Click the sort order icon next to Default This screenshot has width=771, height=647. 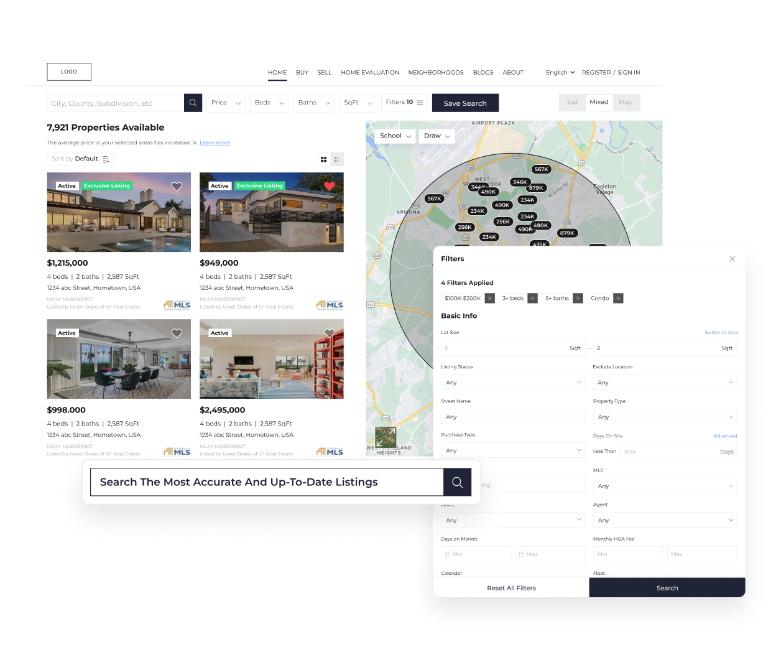click(x=106, y=159)
